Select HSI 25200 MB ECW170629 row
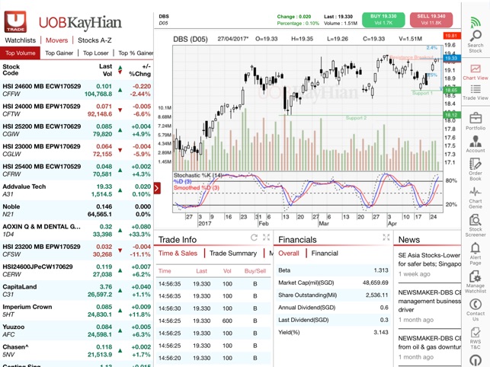 coord(76,130)
